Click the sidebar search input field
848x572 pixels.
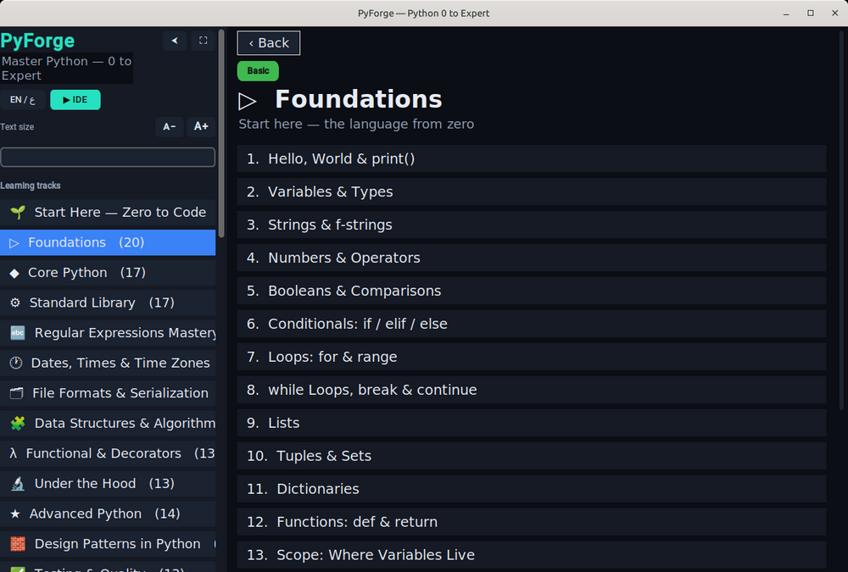pos(108,158)
